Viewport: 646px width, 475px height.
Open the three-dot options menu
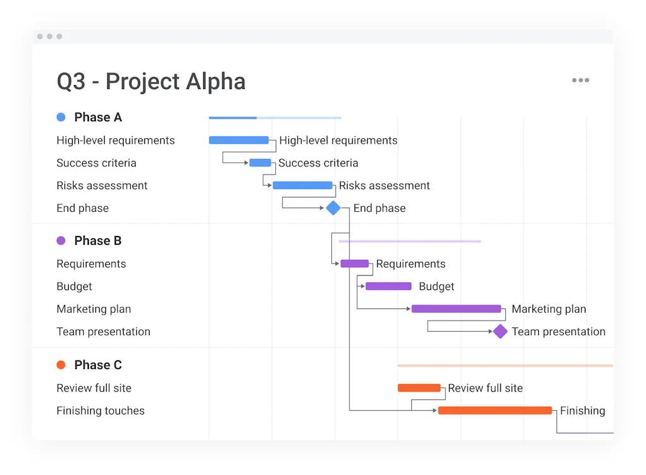click(x=580, y=80)
